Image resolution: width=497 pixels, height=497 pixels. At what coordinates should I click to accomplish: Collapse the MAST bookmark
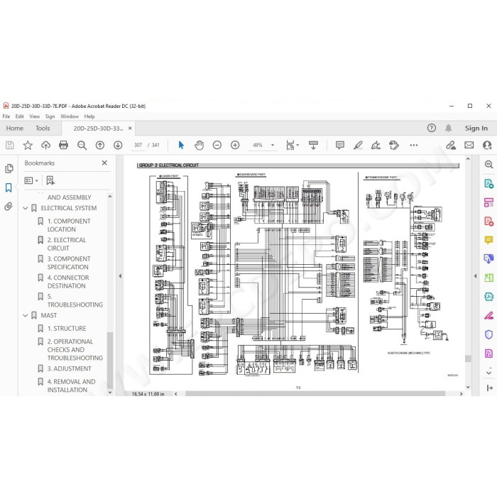pos(26,315)
